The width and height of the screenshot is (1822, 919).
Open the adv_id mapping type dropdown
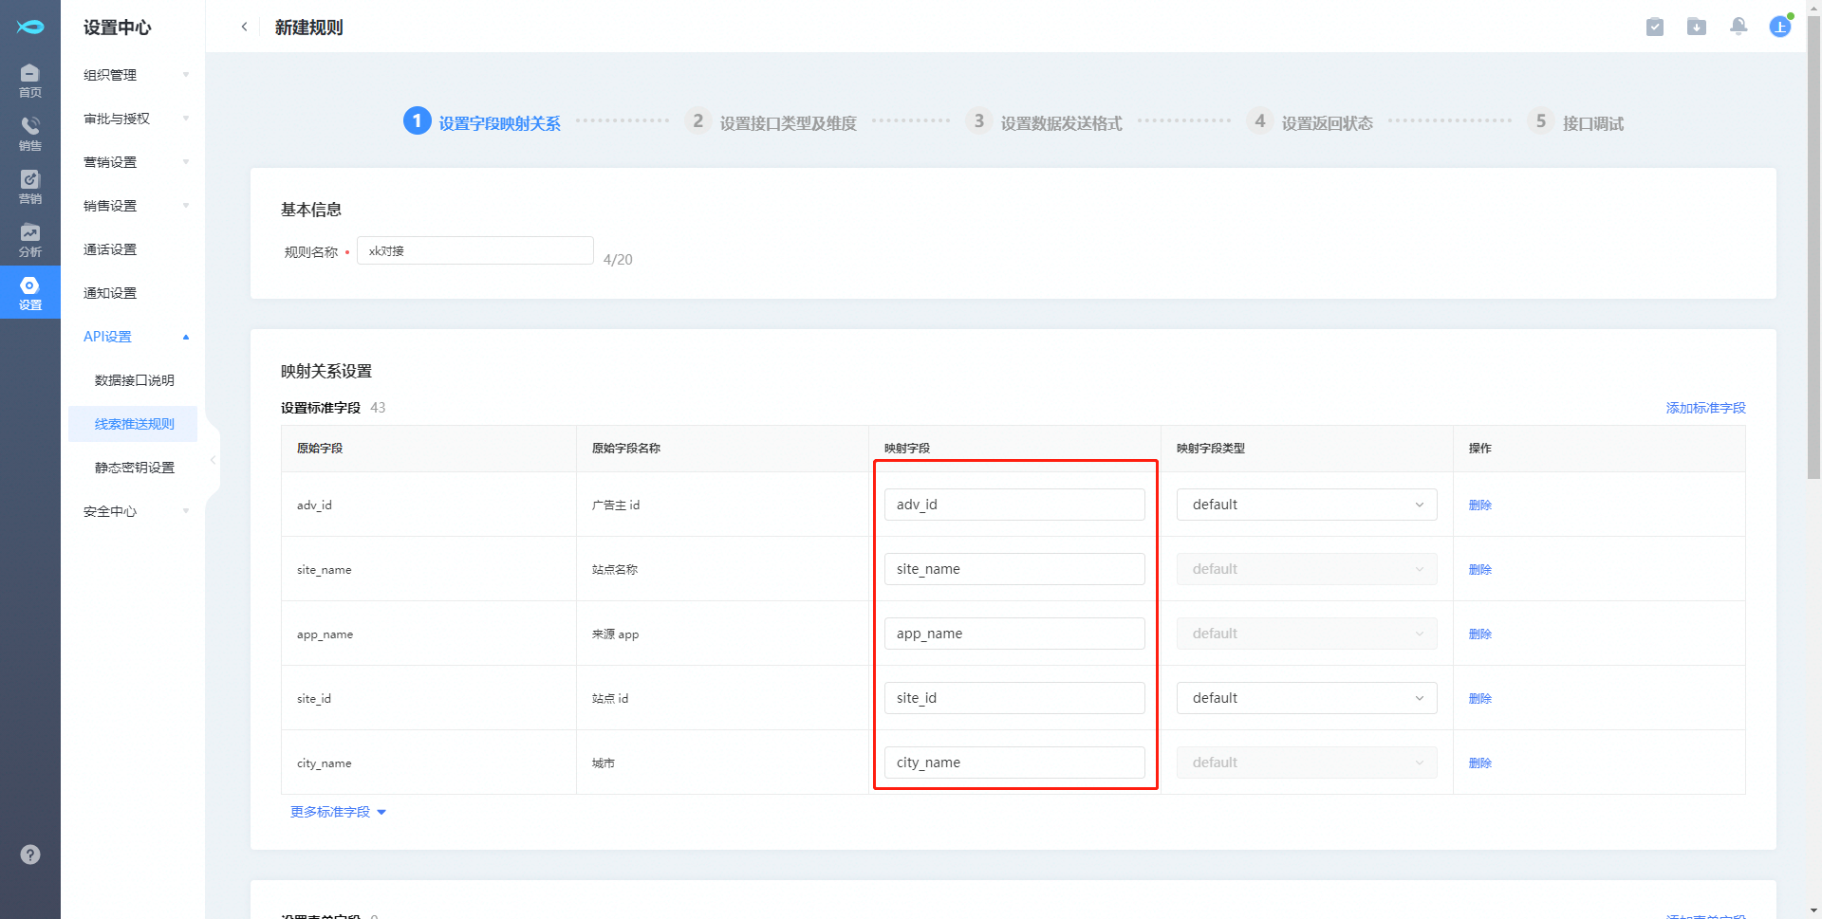click(1307, 505)
